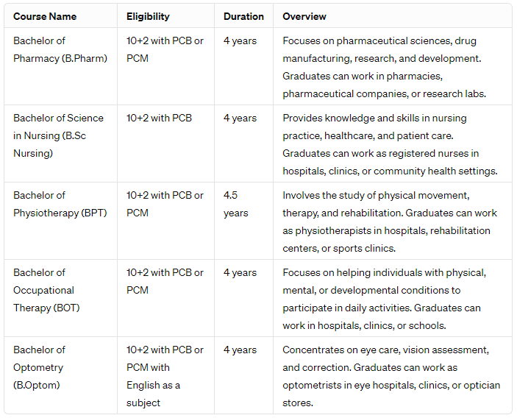Select Bachelor of Pharmacy (B.Pharm) cell

(60, 49)
